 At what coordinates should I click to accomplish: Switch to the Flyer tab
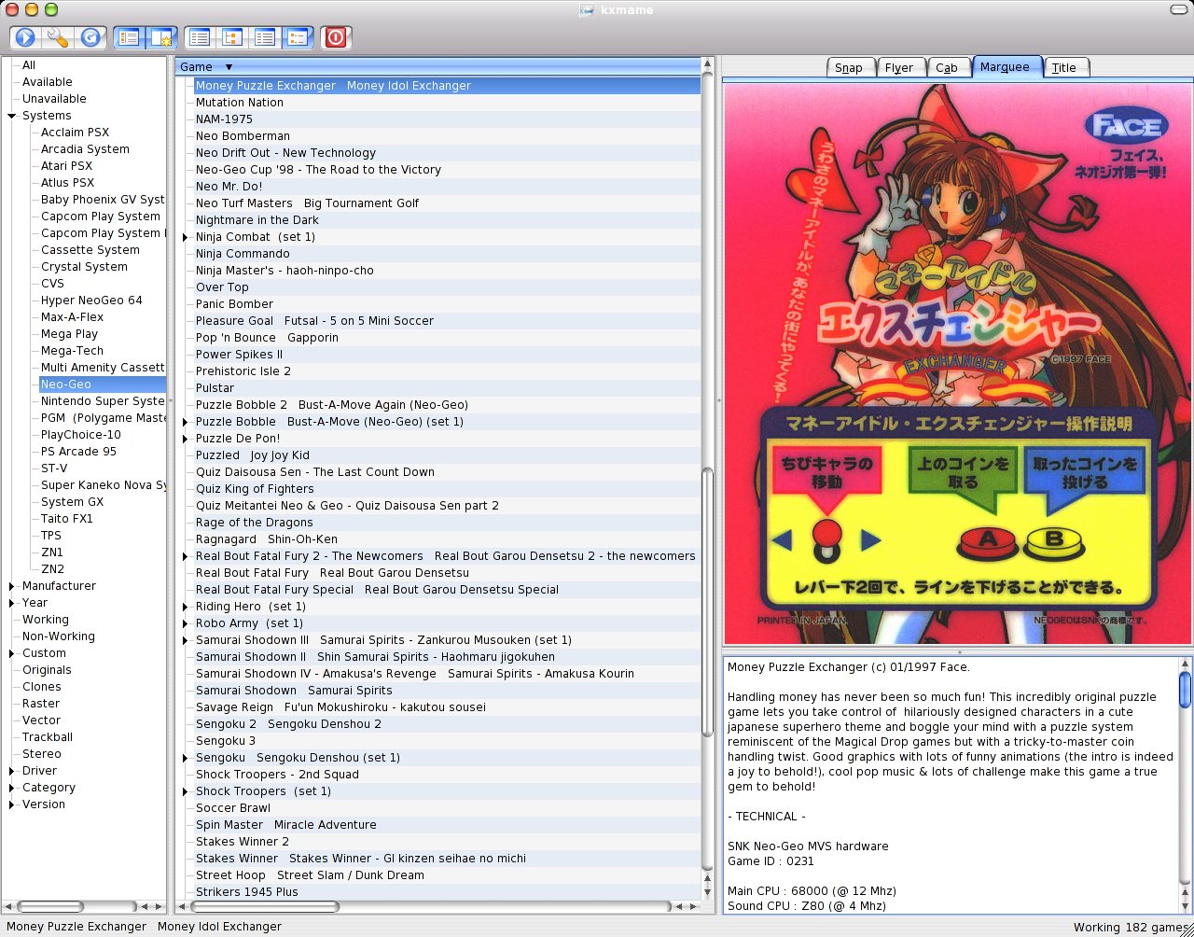[x=901, y=67]
